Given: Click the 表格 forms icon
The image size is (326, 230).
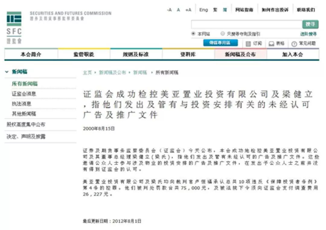Looking at the screenshot, I should (271, 44).
